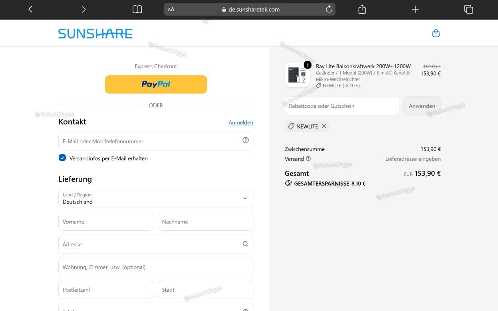This screenshot has height=311, width=498.
Task: Open the SUNSHARE logo homepage link
Action: [x=95, y=34]
